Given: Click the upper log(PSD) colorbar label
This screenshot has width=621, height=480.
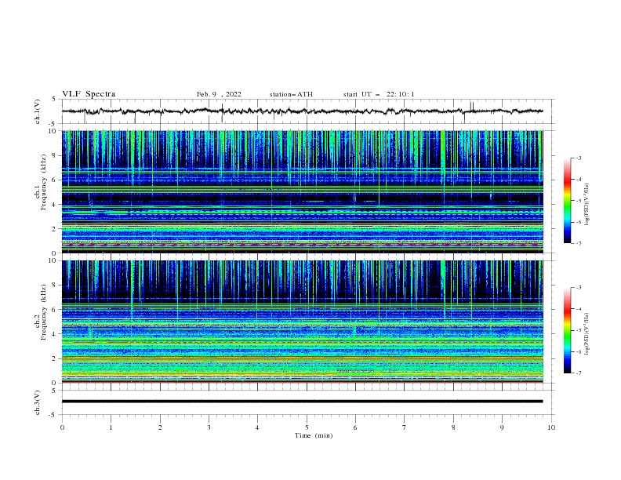Looking at the screenshot, I should pos(587,205).
